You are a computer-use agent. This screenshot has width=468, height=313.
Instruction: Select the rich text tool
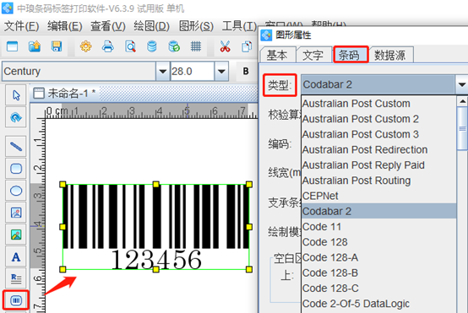click(16, 278)
